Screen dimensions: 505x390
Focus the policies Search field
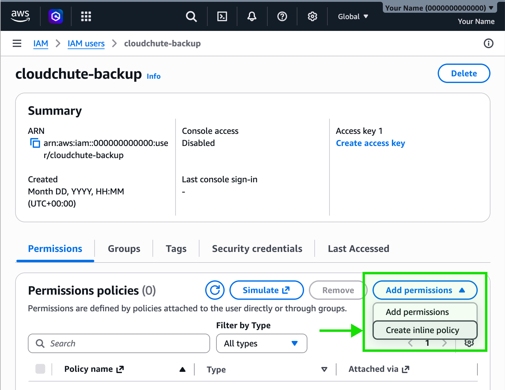click(119, 343)
